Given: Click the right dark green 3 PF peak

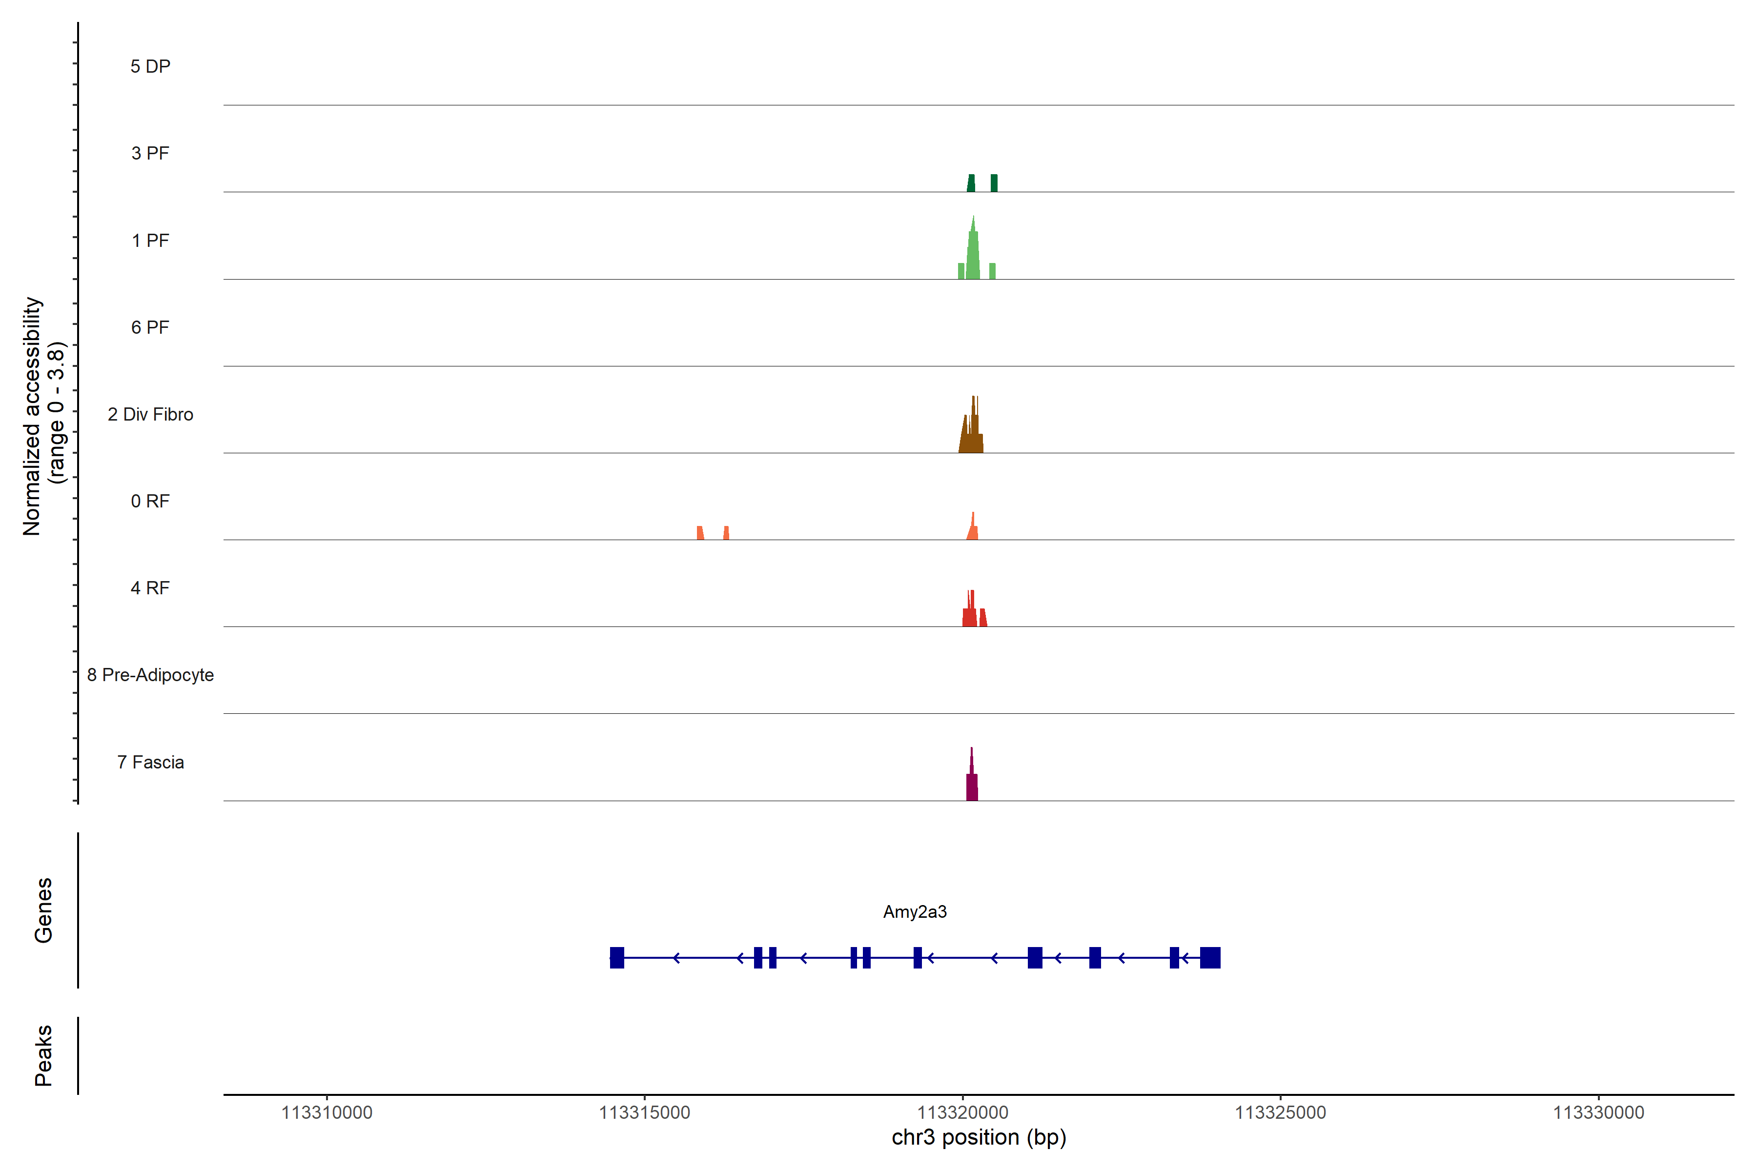Looking at the screenshot, I should [x=994, y=183].
